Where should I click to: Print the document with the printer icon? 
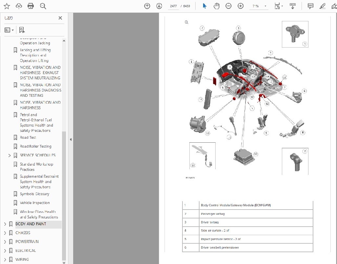tap(31, 6)
